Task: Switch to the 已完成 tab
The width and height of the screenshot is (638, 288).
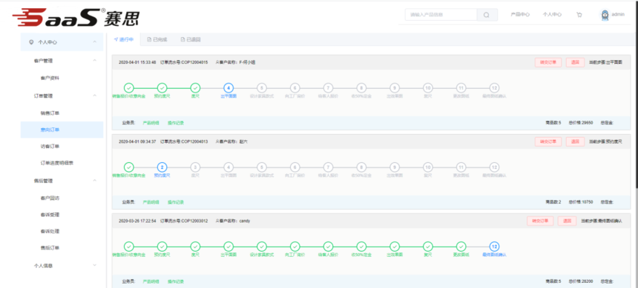Action: (157, 40)
